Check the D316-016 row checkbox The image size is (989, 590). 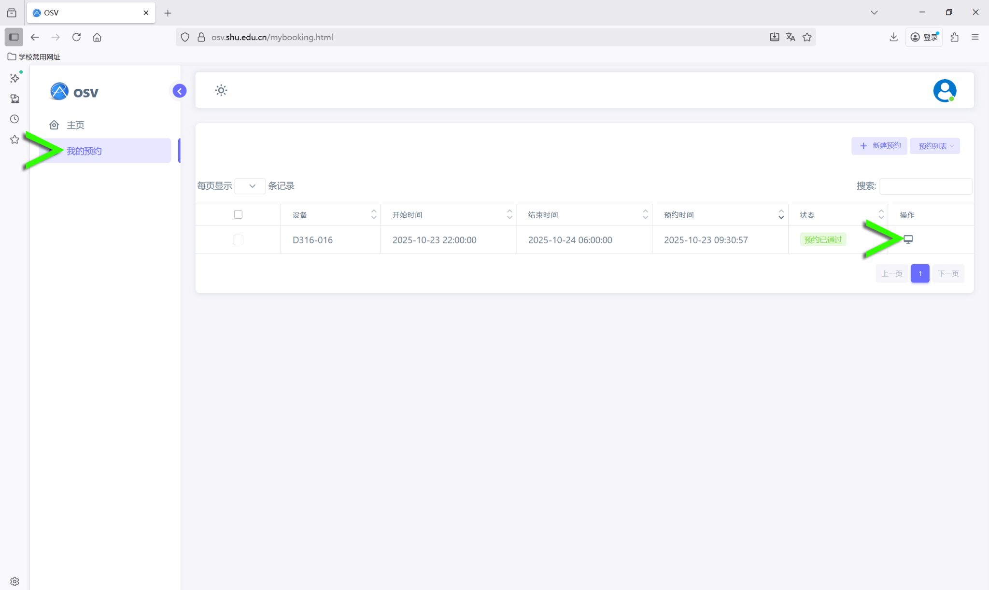[x=238, y=240]
